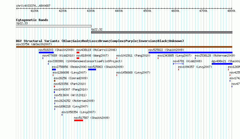This screenshot has width=240, height=139.
Task: Open esv1006307 (Pang2010) variant
Action: point(71,90)
